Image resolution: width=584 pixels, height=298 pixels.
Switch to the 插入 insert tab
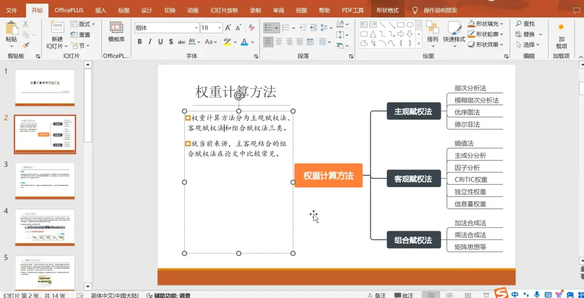click(100, 10)
